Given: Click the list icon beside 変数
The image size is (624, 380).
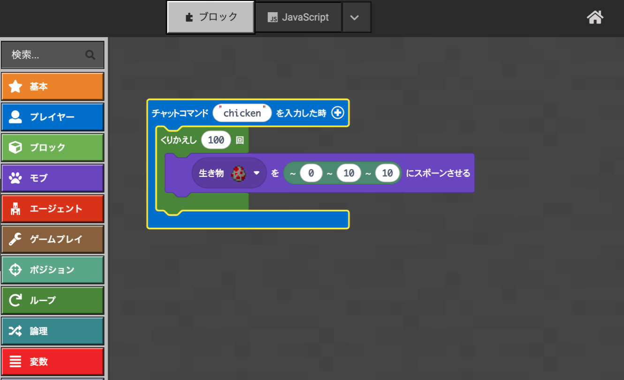Looking at the screenshot, I should [x=15, y=362].
